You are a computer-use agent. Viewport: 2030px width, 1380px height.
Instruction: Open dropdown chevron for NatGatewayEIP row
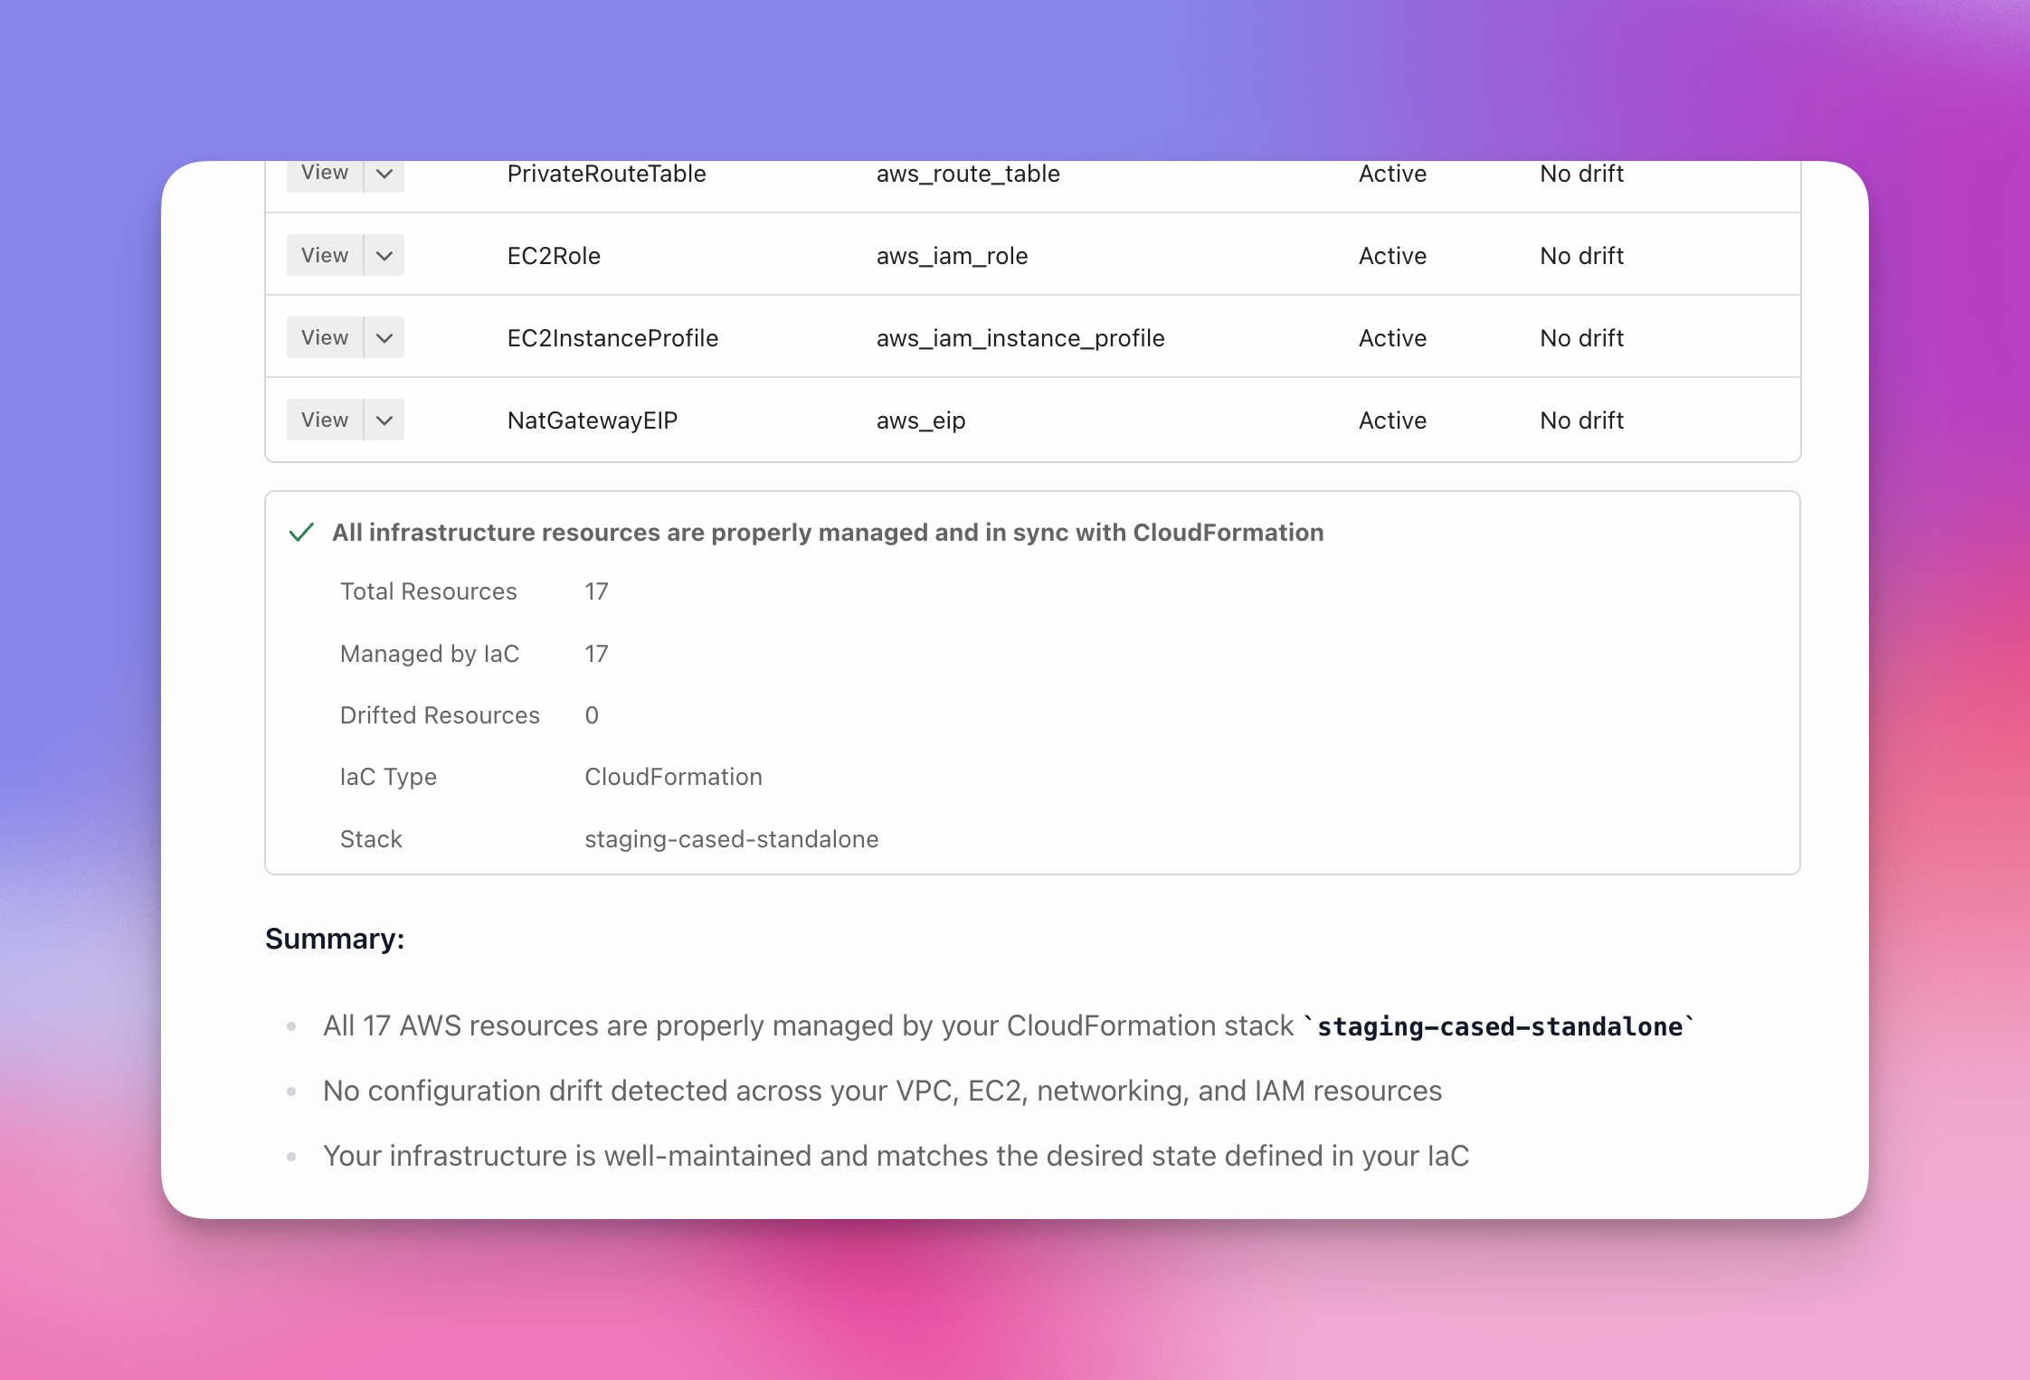(384, 420)
